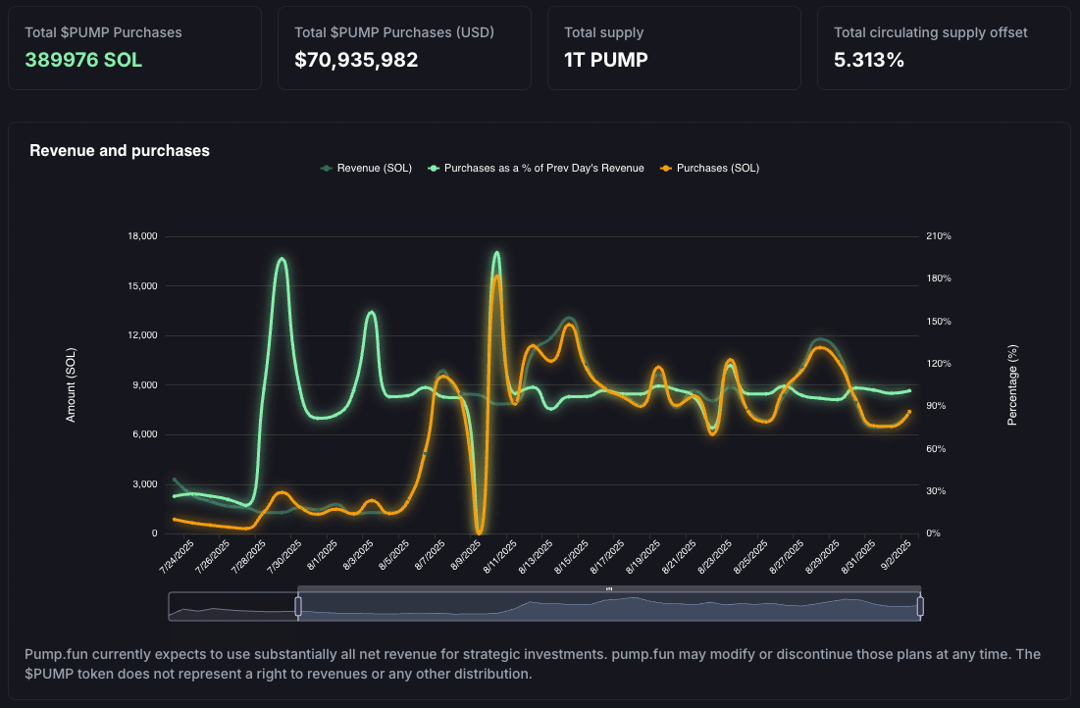Click the right handle of the date range slider
This screenshot has height=708, width=1080.
pos(920,607)
